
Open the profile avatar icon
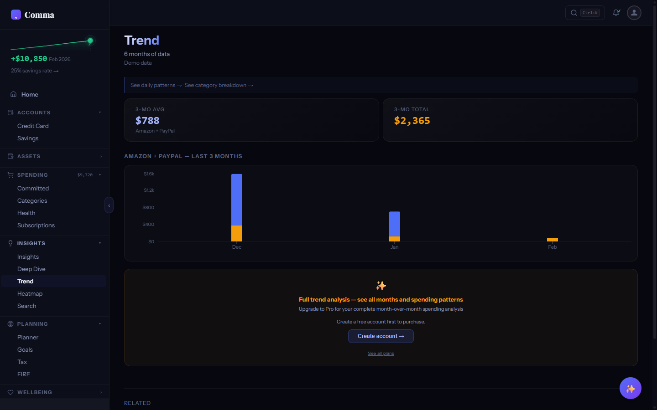(x=634, y=12)
